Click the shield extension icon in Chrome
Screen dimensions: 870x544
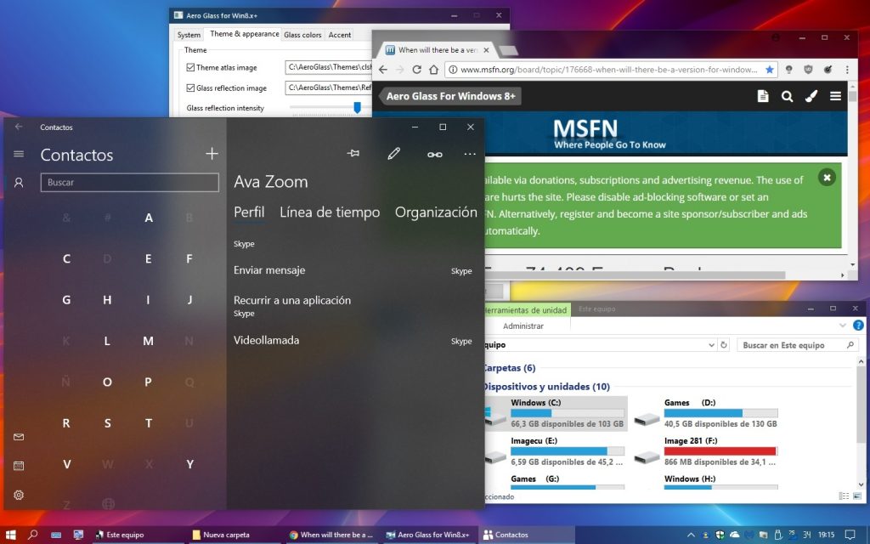tap(808, 70)
